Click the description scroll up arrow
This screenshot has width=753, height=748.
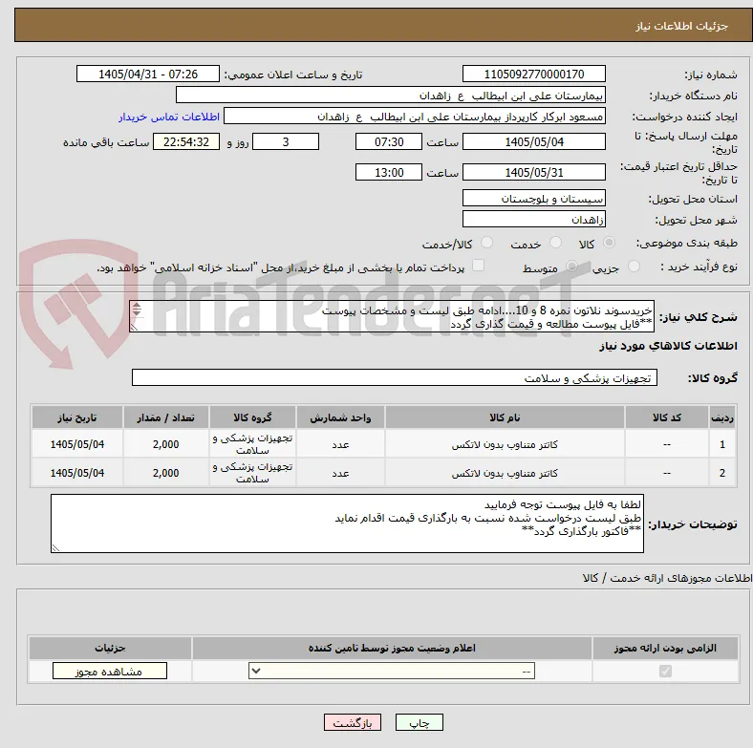[137, 307]
